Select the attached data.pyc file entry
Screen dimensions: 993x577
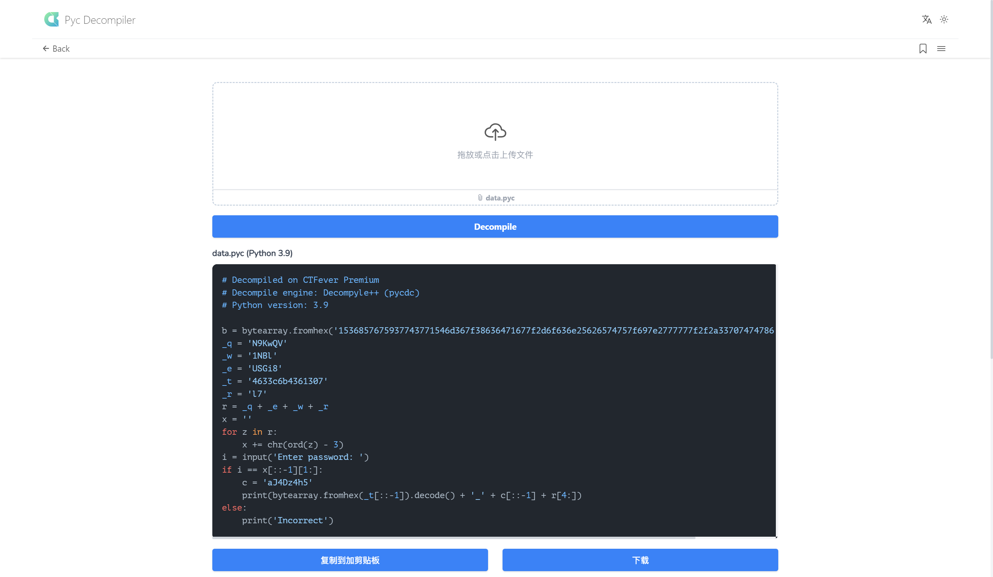click(500, 198)
